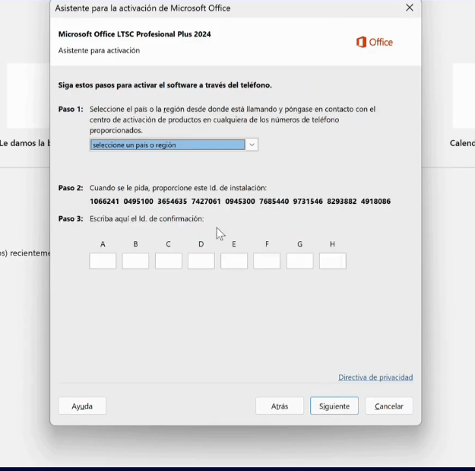Select confirmation ID field E
This screenshot has height=471, width=475.
pyautogui.click(x=234, y=261)
